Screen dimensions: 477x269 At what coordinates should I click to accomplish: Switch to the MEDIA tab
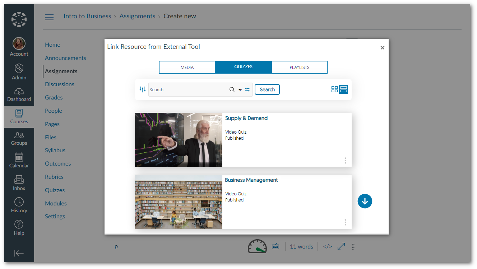tap(187, 67)
